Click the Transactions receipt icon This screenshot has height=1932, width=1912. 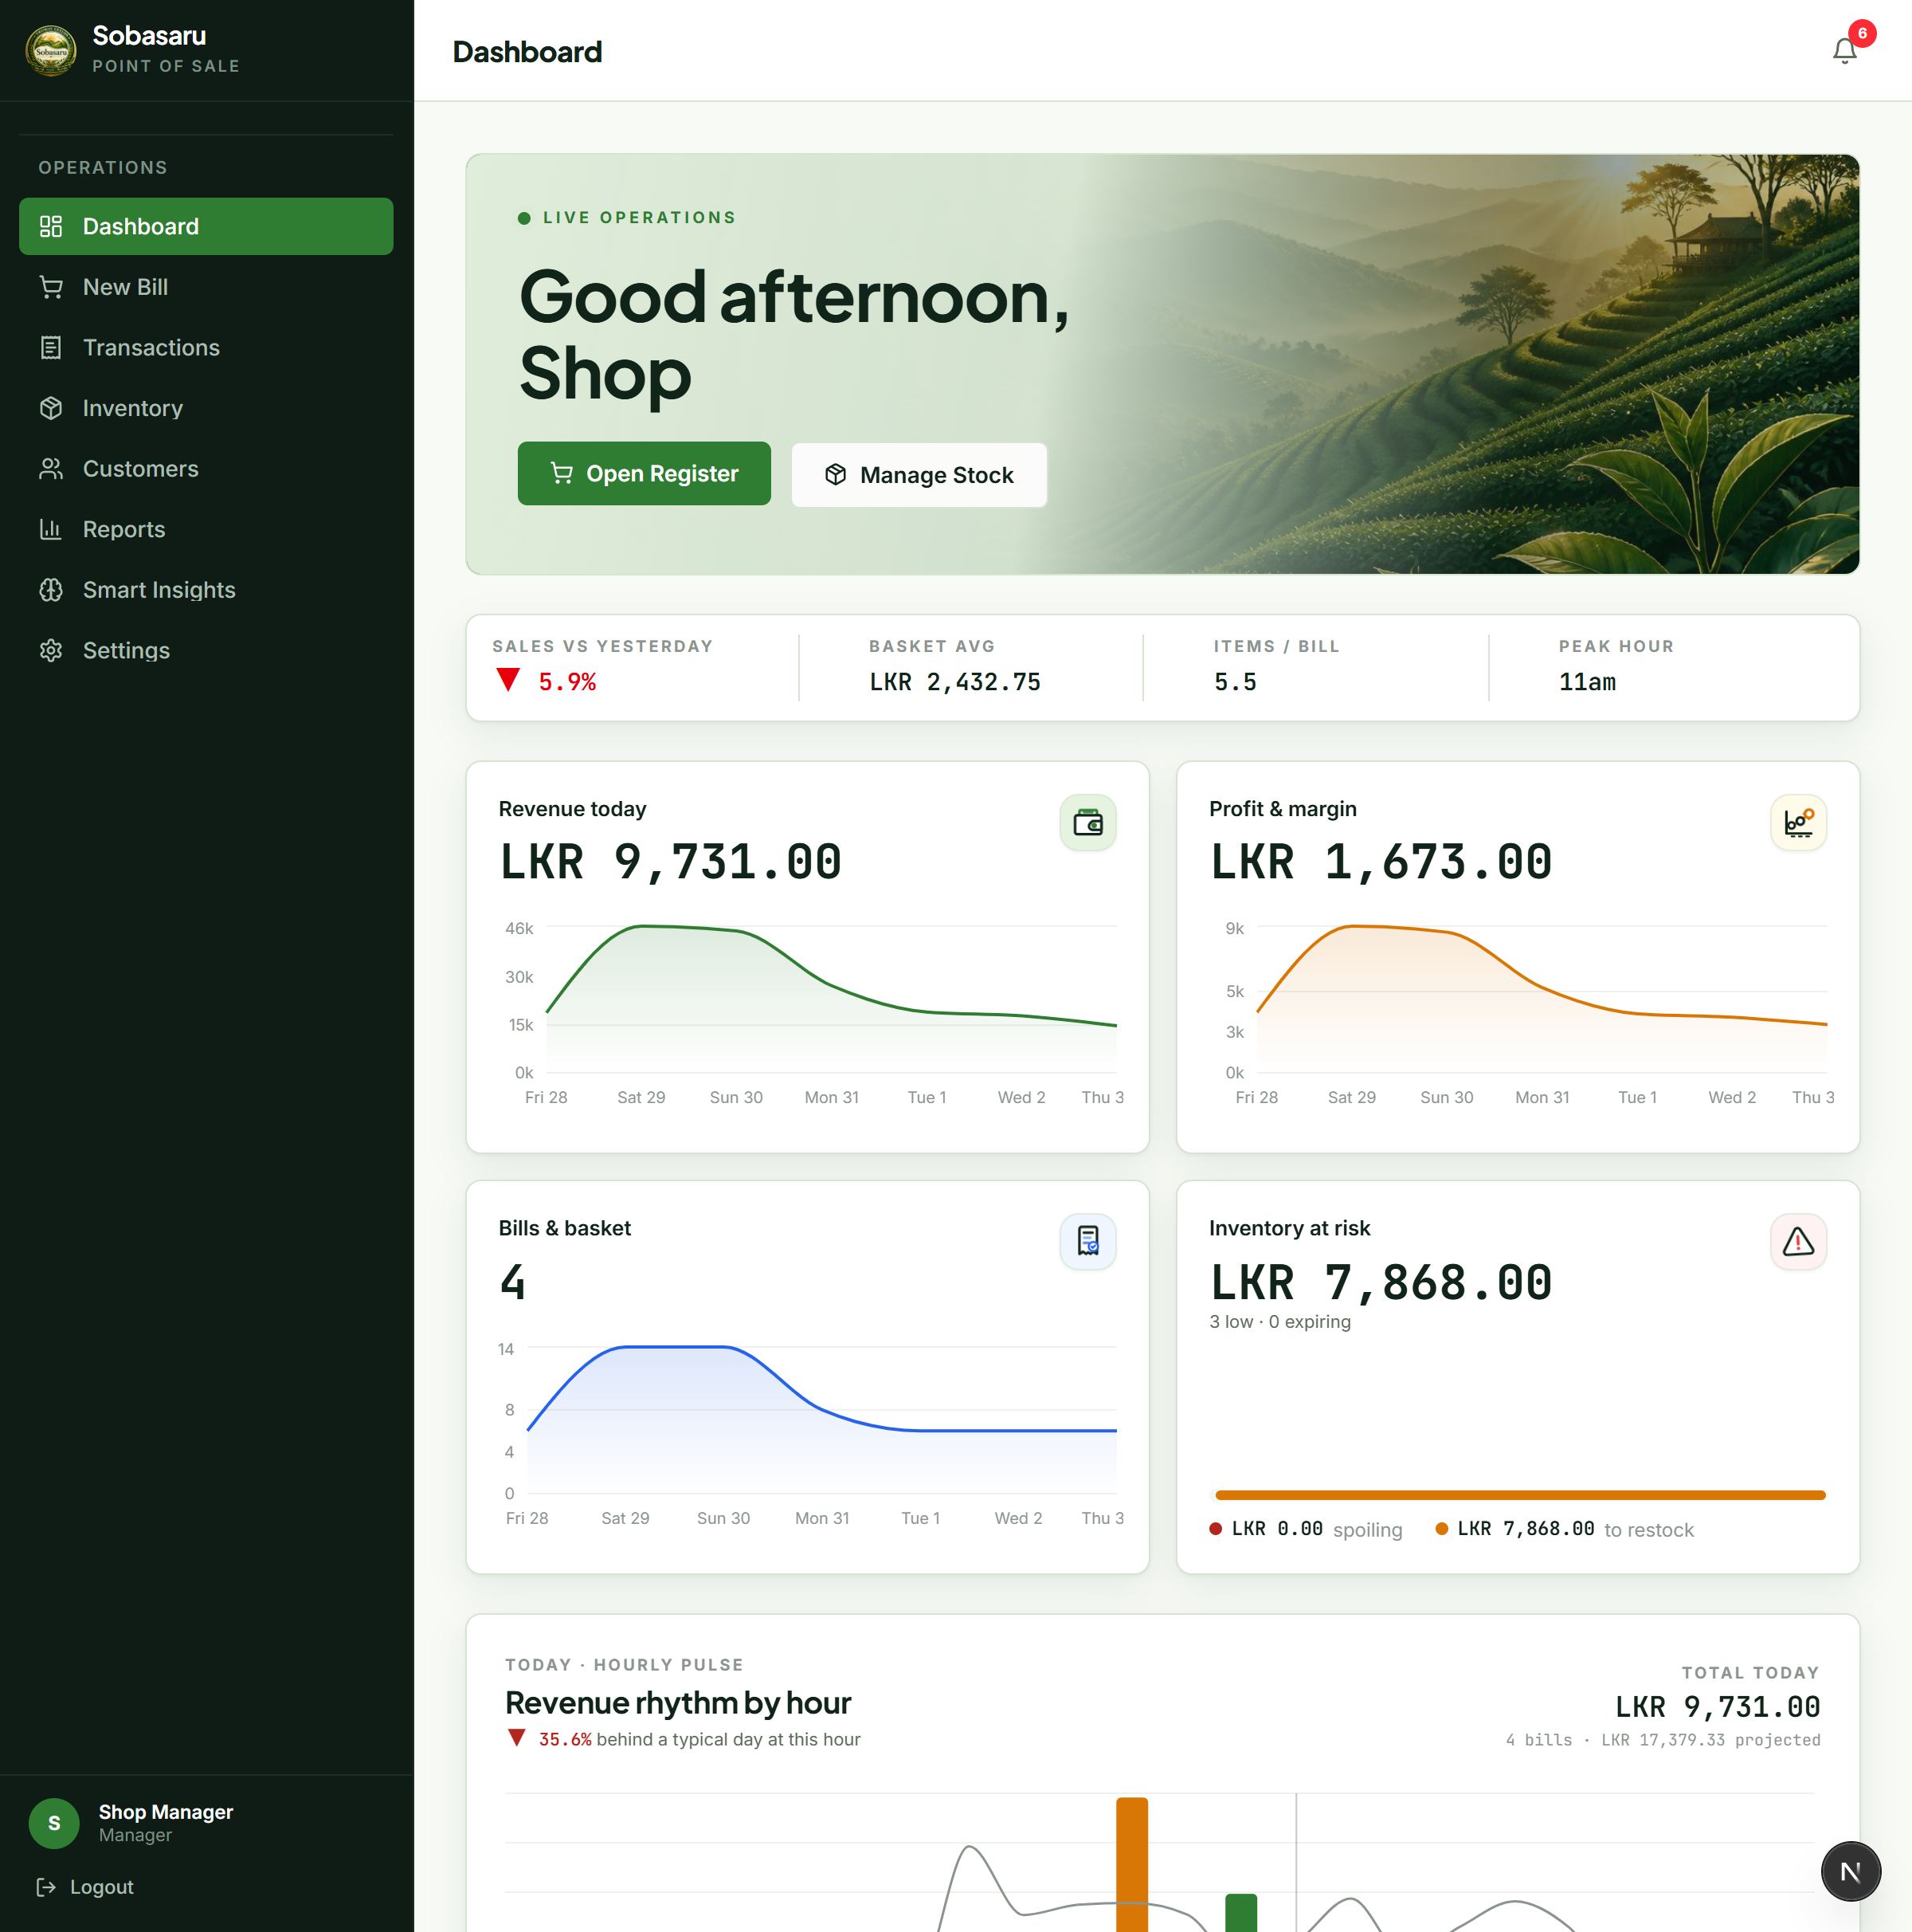click(x=51, y=347)
